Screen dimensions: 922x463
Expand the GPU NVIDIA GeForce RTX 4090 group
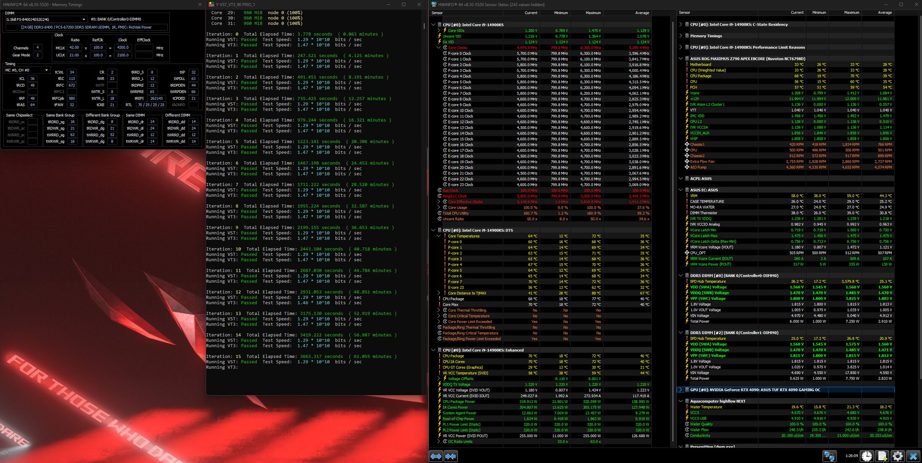(x=681, y=390)
